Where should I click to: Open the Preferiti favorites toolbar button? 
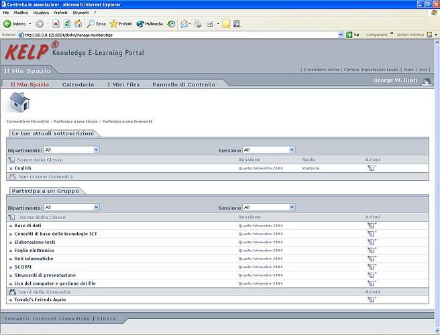coord(121,23)
